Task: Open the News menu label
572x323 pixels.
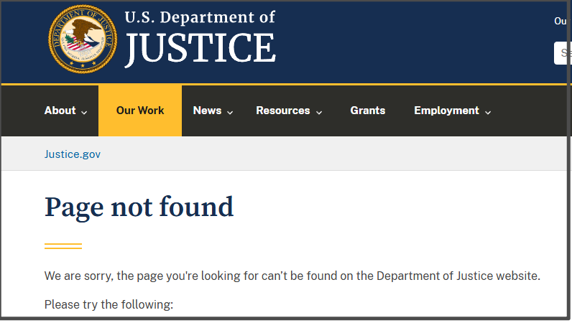Action: pos(207,111)
